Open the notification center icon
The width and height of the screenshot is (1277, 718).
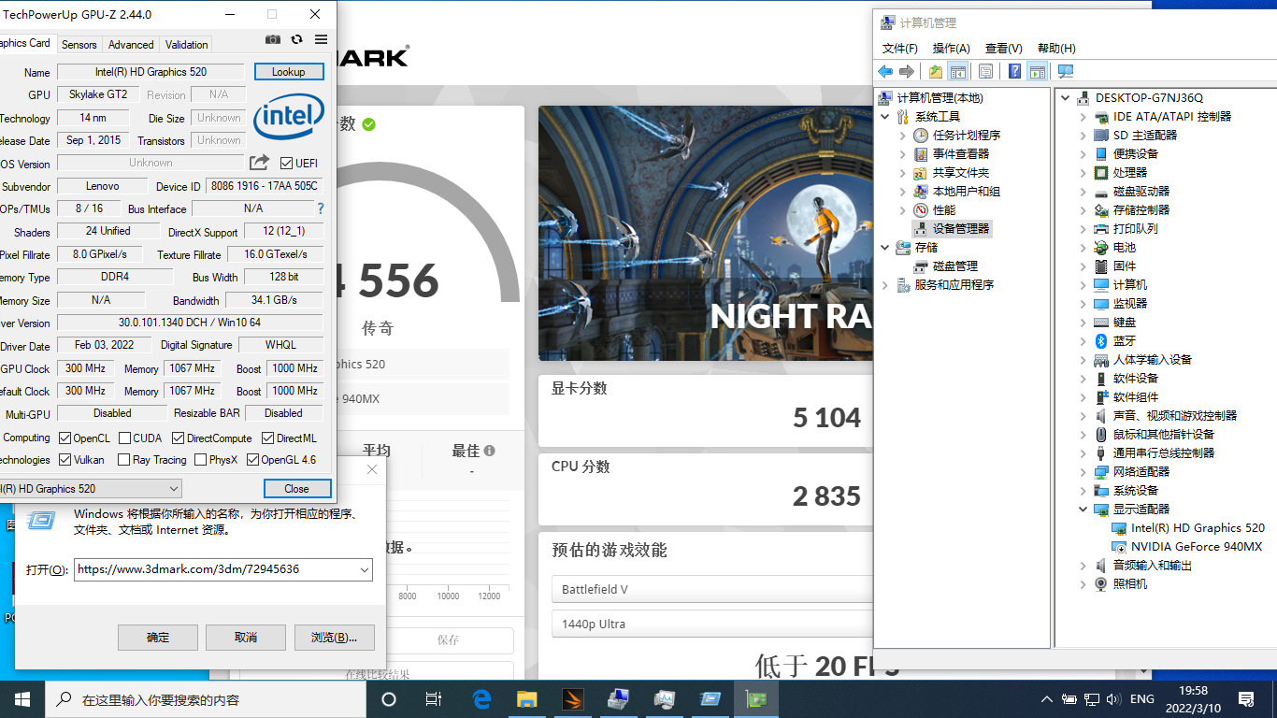pyautogui.click(x=1246, y=699)
